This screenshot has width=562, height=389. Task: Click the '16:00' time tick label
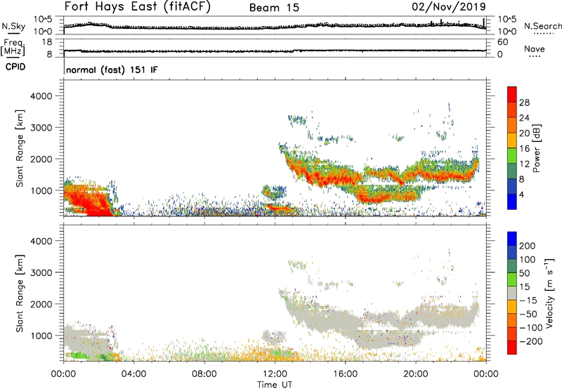point(345,374)
